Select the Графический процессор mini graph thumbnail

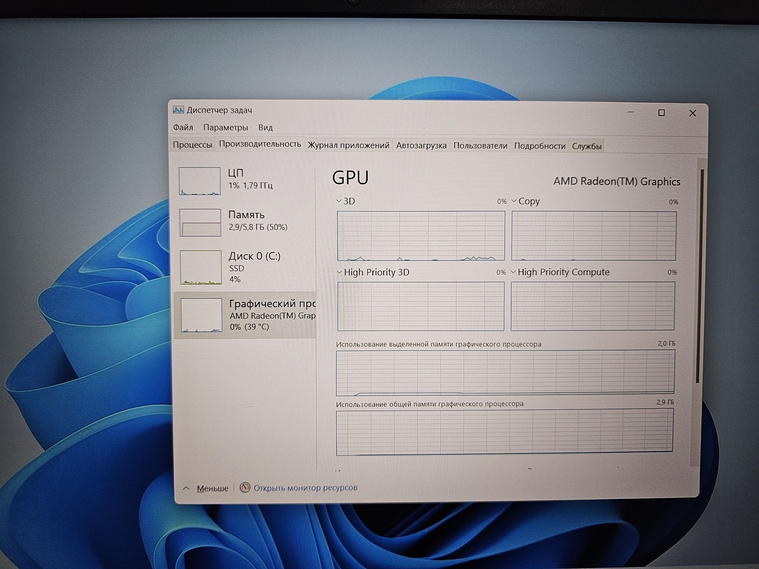pos(202,315)
